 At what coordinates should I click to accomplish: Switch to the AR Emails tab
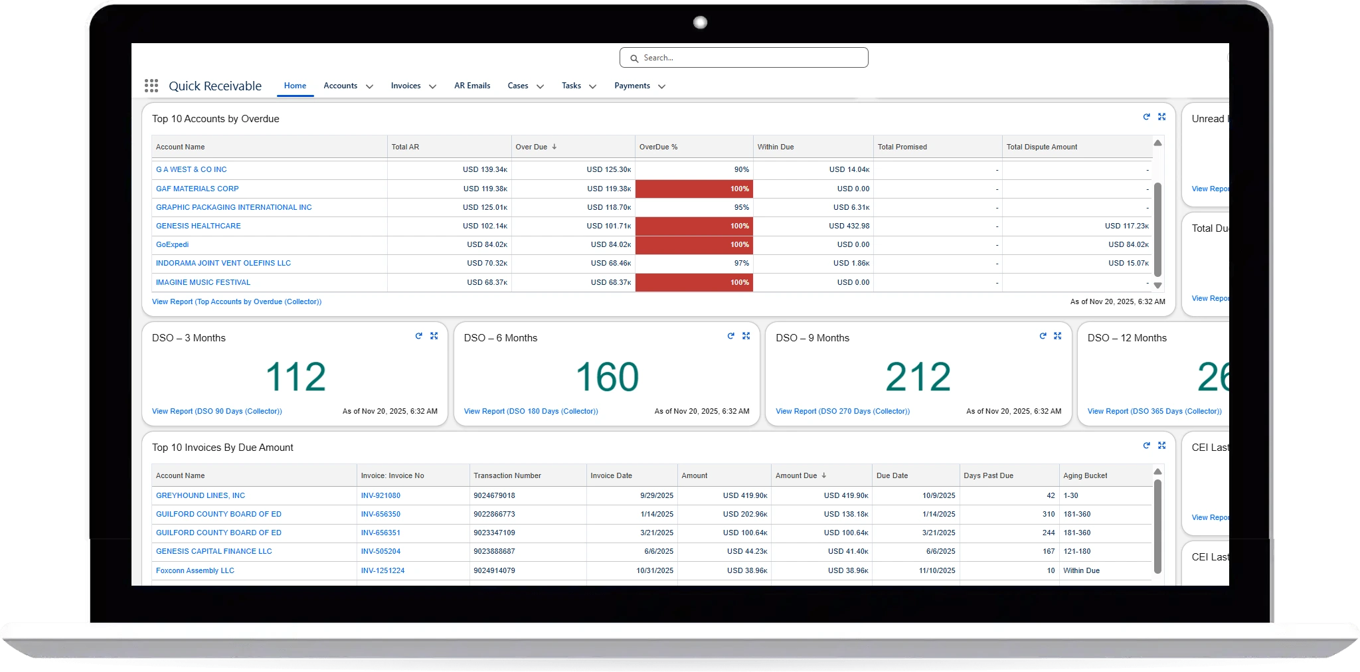pyautogui.click(x=472, y=86)
